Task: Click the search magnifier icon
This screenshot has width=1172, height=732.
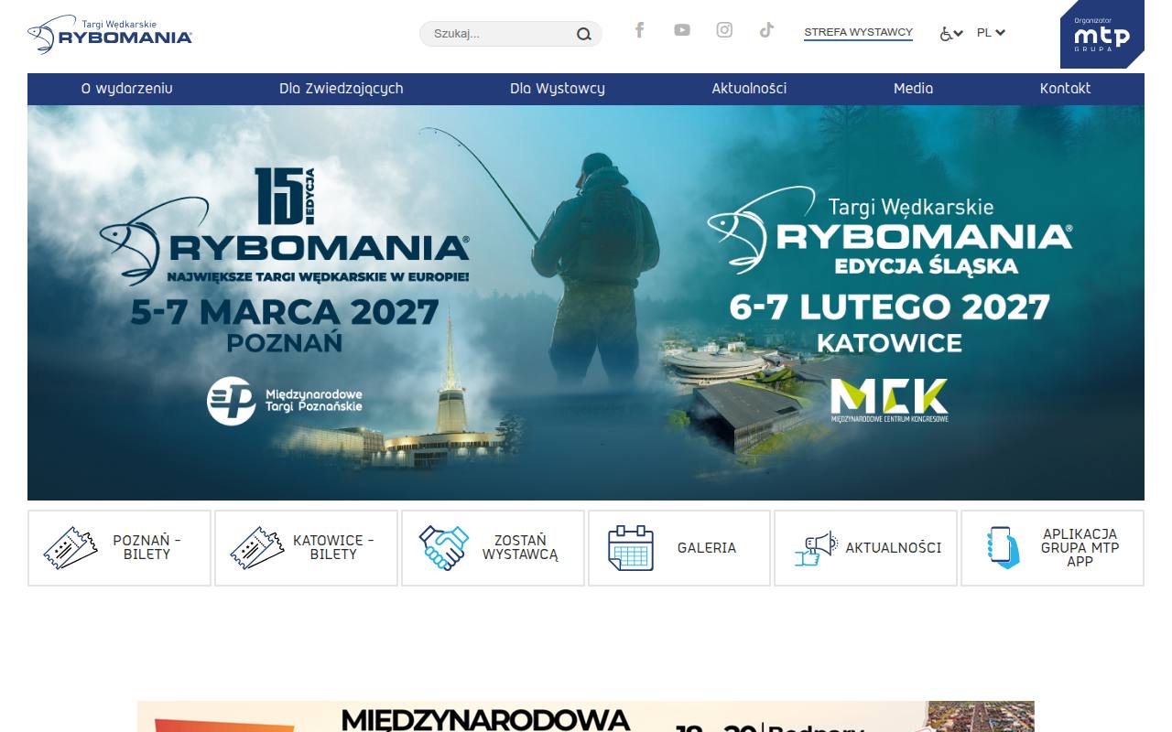Action: pyautogui.click(x=584, y=35)
